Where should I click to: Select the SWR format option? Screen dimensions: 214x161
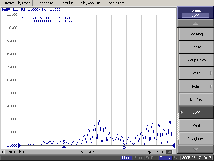coord(196,112)
